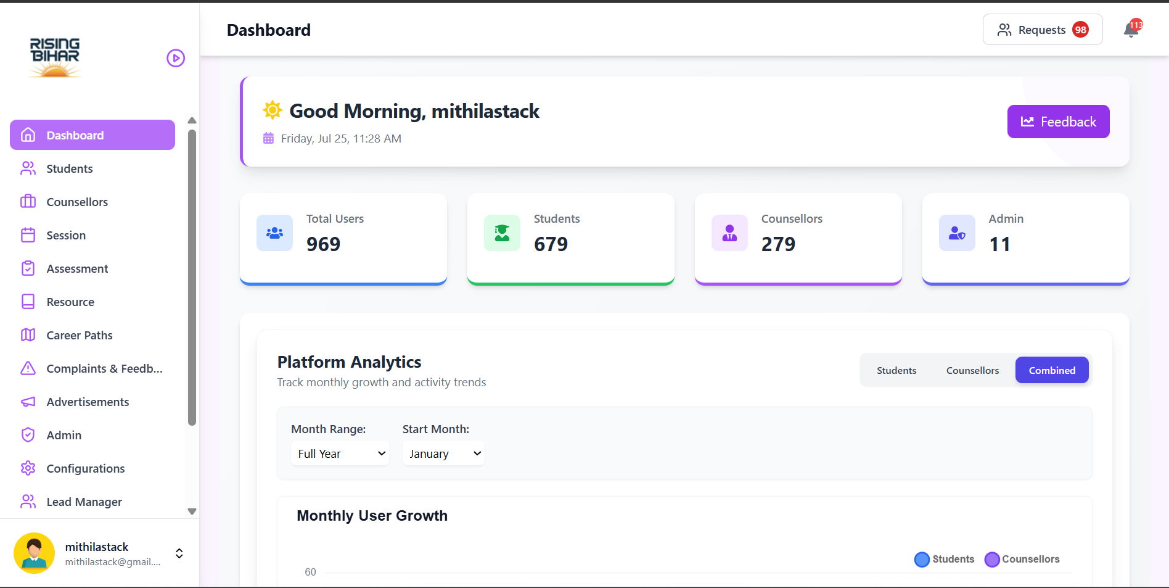Open the Requests button with 98 badge
Viewport: 1169px width, 588px height.
(1043, 30)
